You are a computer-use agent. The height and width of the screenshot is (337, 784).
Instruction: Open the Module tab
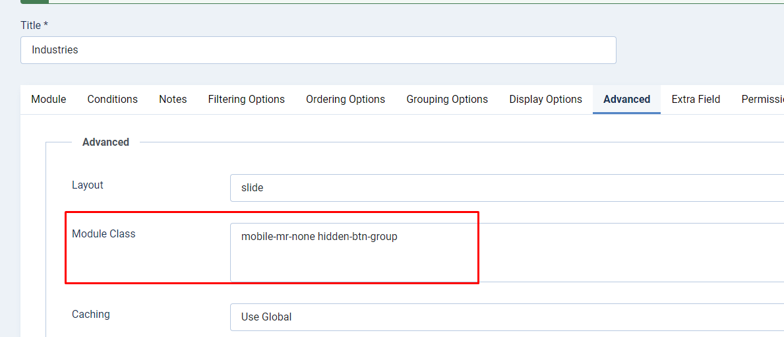click(x=49, y=100)
